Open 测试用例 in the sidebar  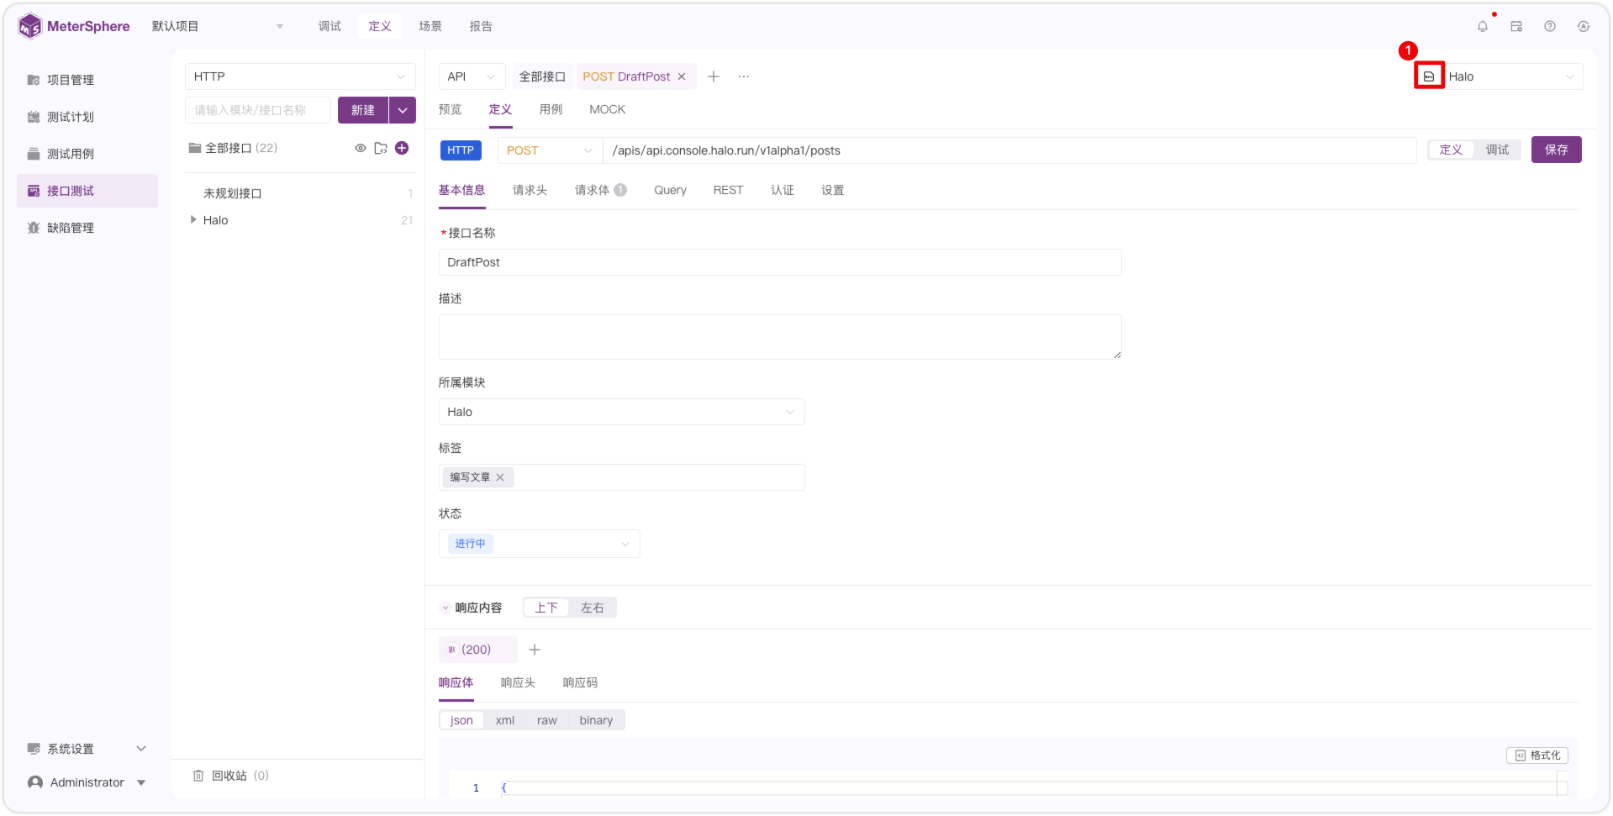coord(87,154)
